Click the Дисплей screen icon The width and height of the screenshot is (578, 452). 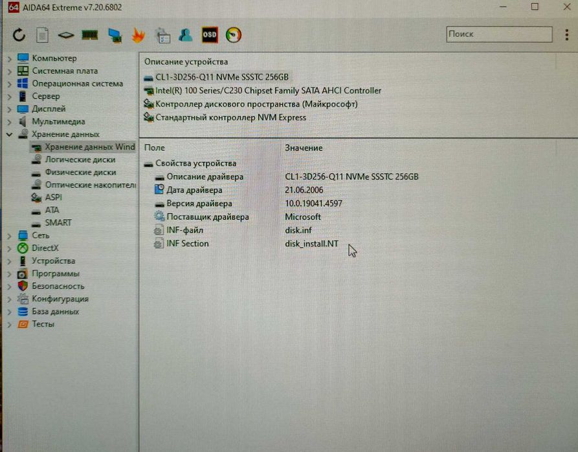click(x=23, y=109)
